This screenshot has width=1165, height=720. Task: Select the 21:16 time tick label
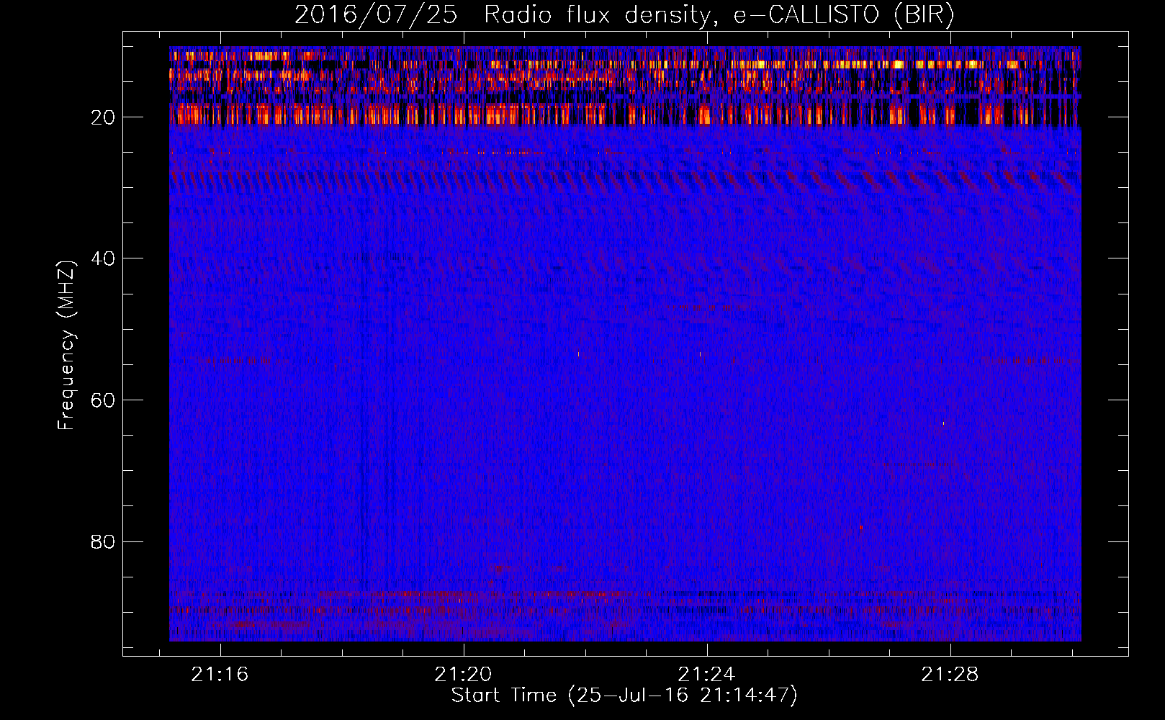(x=220, y=675)
